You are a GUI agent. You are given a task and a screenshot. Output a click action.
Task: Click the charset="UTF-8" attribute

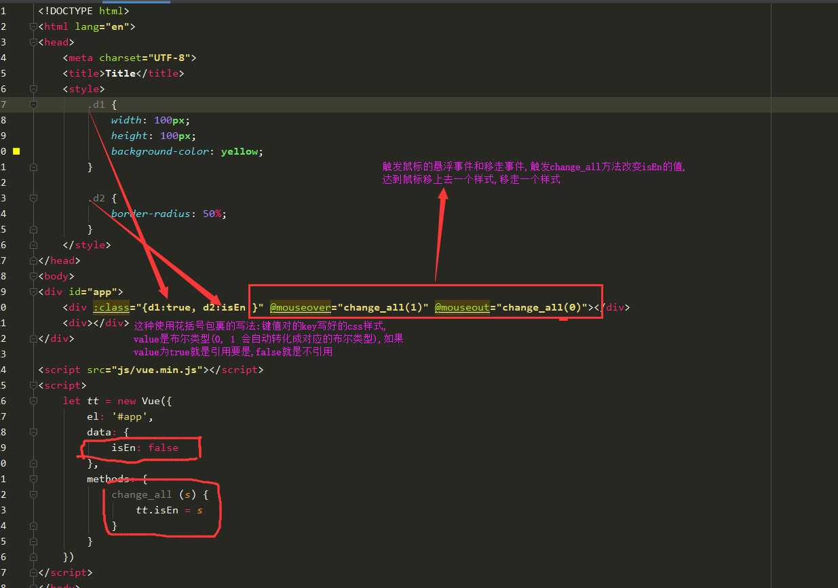pyautogui.click(x=145, y=58)
